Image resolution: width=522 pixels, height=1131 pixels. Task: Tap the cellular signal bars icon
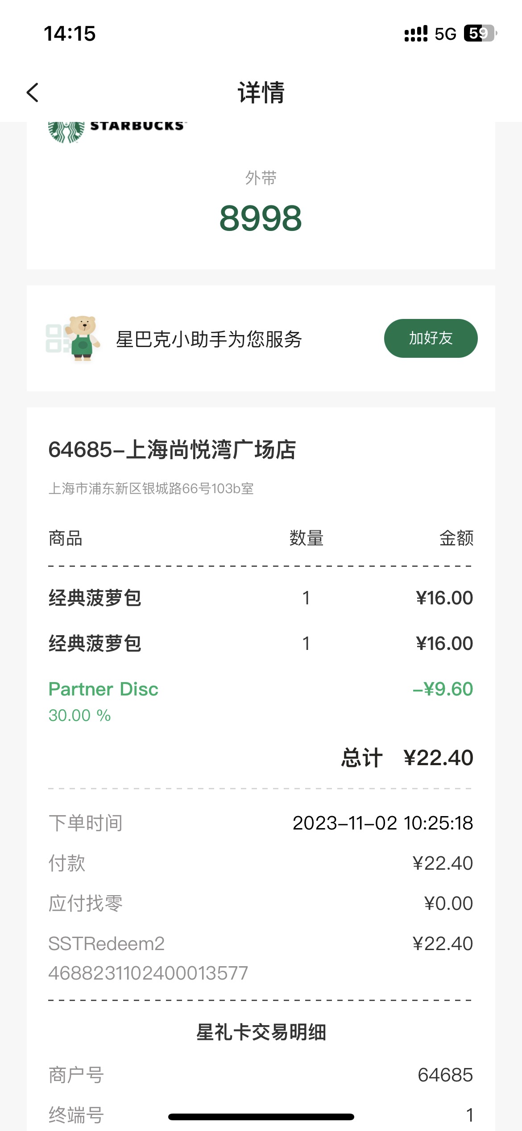point(416,34)
